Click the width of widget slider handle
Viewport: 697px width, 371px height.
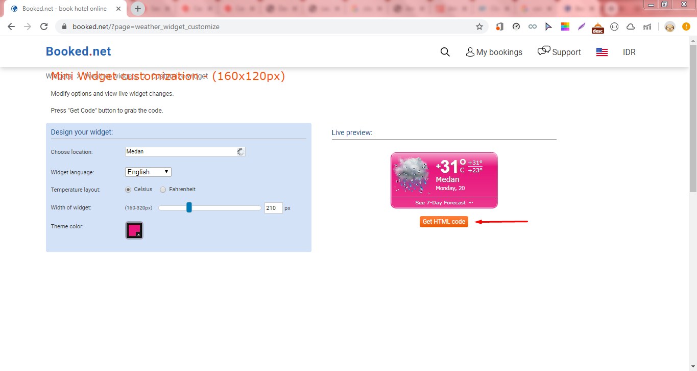tap(189, 207)
